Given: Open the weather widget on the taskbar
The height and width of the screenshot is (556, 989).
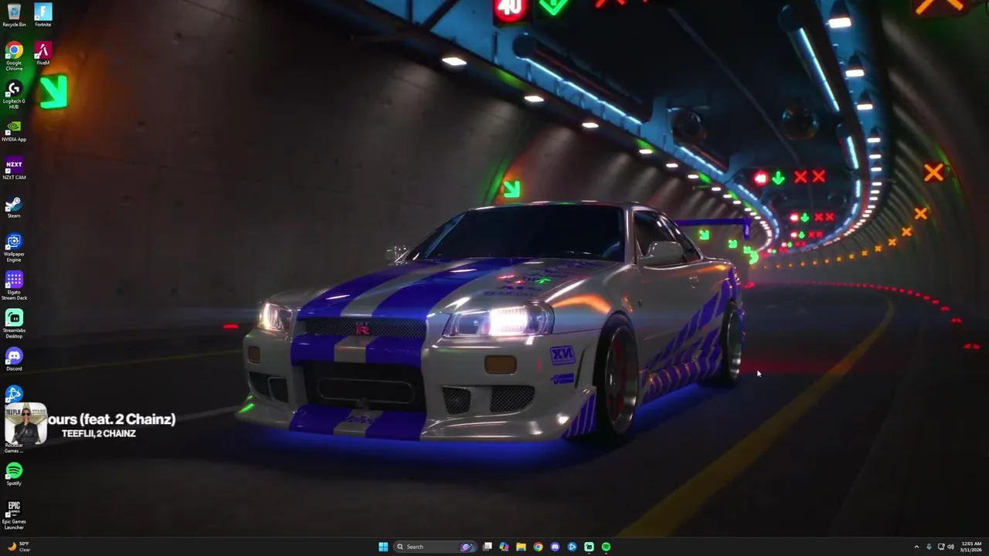Looking at the screenshot, I should [19, 547].
